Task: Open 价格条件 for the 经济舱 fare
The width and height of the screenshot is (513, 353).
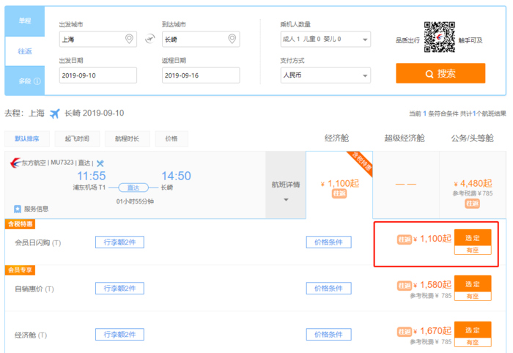Action: point(325,335)
